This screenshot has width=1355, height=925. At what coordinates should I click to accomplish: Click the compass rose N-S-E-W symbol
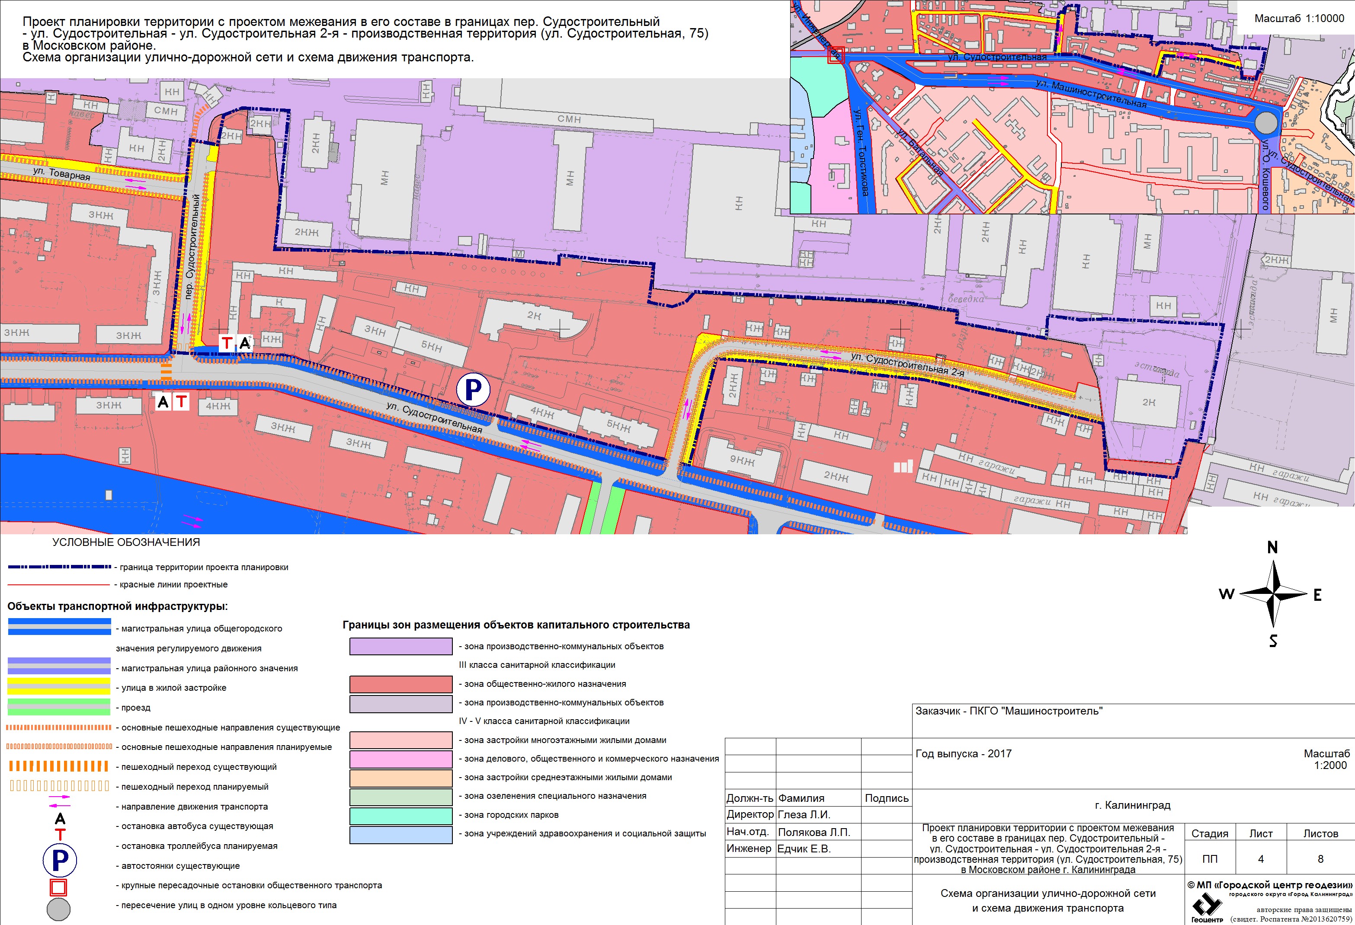(1273, 594)
